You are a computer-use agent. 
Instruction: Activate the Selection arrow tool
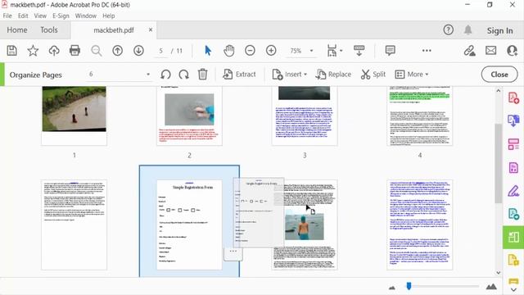point(208,51)
